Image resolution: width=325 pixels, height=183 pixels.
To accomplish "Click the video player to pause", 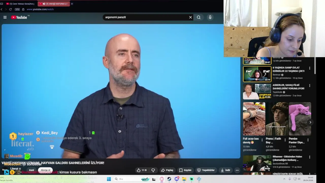I will (121, 91).
